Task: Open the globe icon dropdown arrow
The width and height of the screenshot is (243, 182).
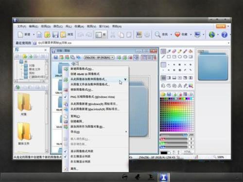Action: click(218, 34)
